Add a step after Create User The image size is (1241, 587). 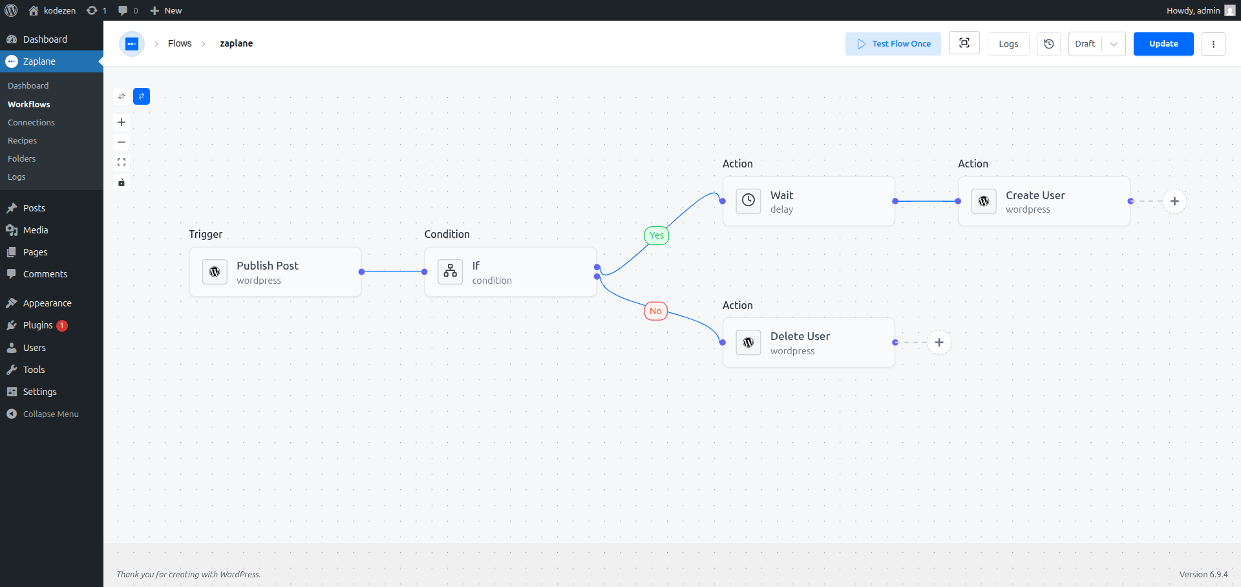(x=1174, y=201)
